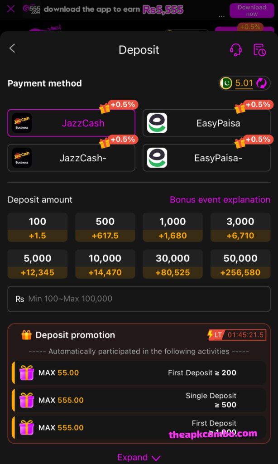
Task: Select the EasyPaisa payment method
Action: [206, 123]
